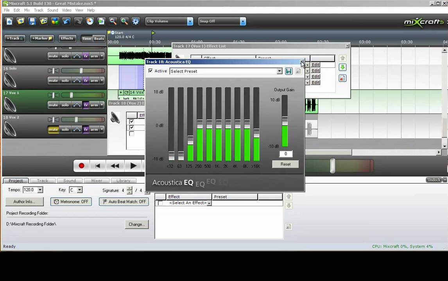This screenshot has width=448, height=281.
Task: Open the Video menu
Action: [x=66, y=10]
